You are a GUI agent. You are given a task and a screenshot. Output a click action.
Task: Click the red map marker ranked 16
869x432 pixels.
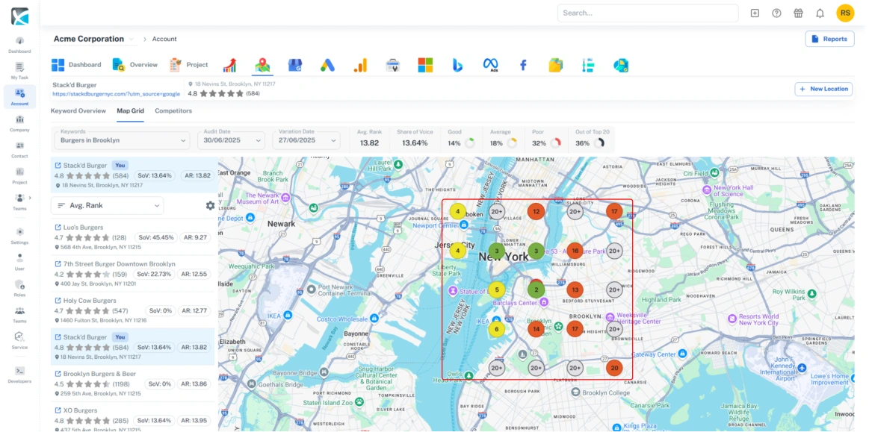click(575, 251)
